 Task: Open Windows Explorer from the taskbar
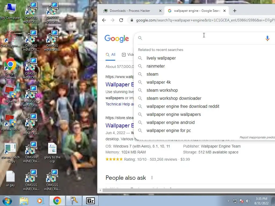(x=24, y=201)
